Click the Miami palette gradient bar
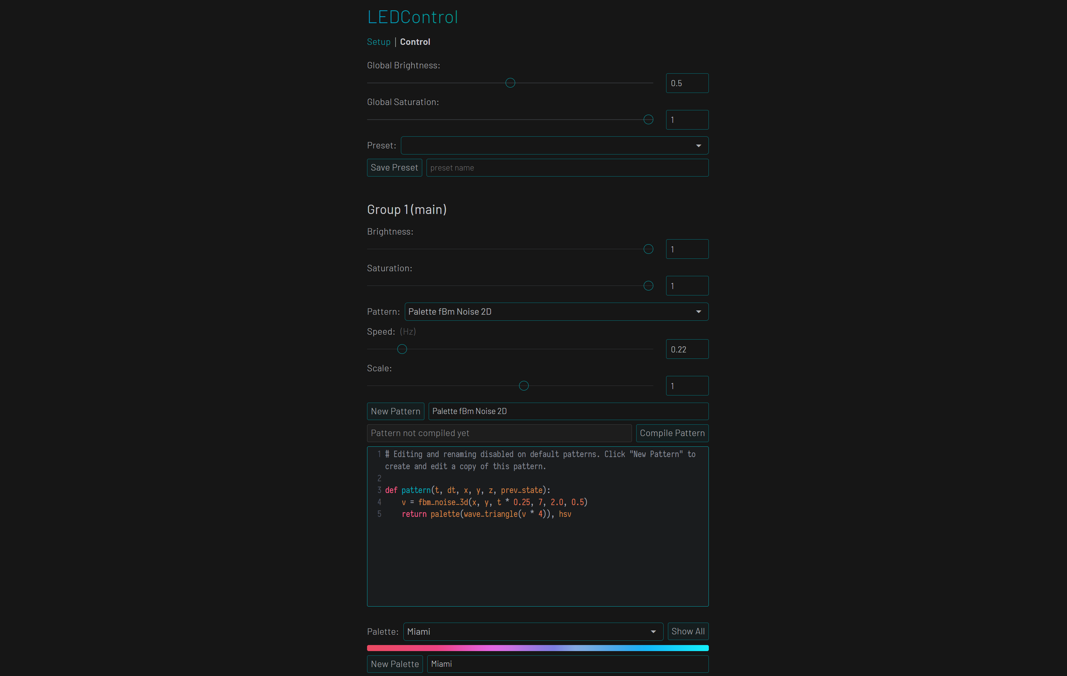This screenshot has width=1067, height=676. [x=538, y=648]
